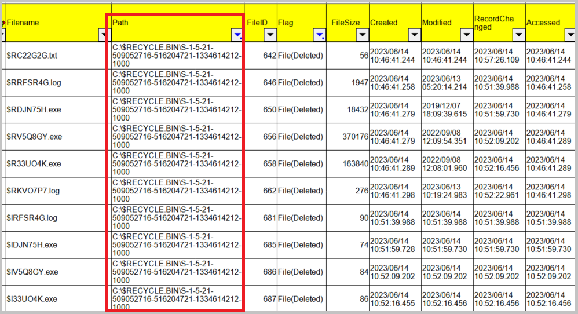This screenshot has width=578, height=314.
Task: Click the FileSize cell showing 370176
Action: point(347,137)
